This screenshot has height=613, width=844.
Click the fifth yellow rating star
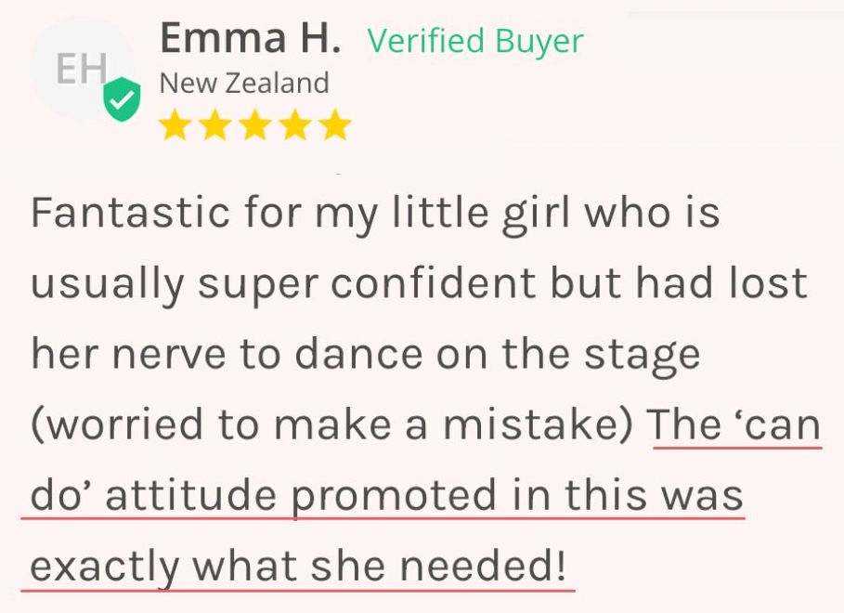(335, 124)
